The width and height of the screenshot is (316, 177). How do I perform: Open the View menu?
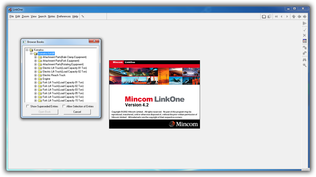pos(34,17)
